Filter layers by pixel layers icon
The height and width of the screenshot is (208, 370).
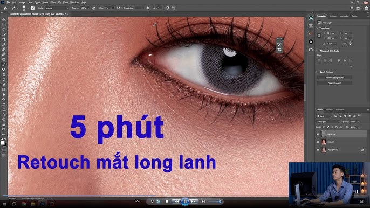(x=336, y=116)
